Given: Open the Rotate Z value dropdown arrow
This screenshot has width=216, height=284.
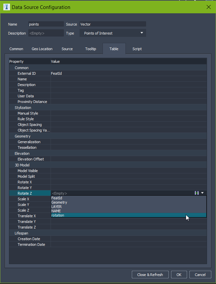Looking at the screenshot, I should (x=202, y=193).
